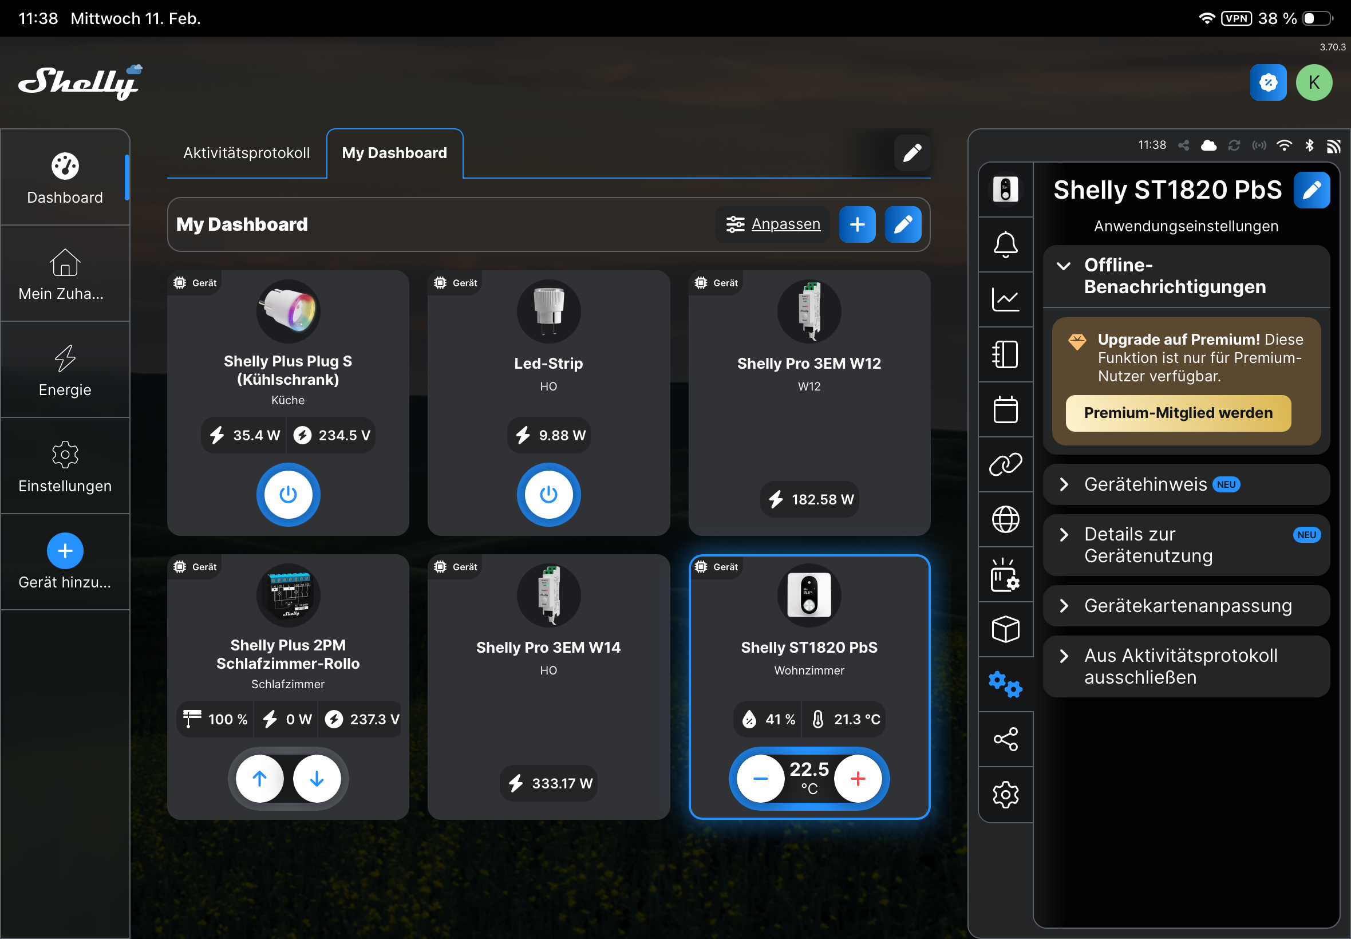Screen dimensions: 1351x939
Task: Increase thermostat temperature with red plus
Action: click(858, 779)
